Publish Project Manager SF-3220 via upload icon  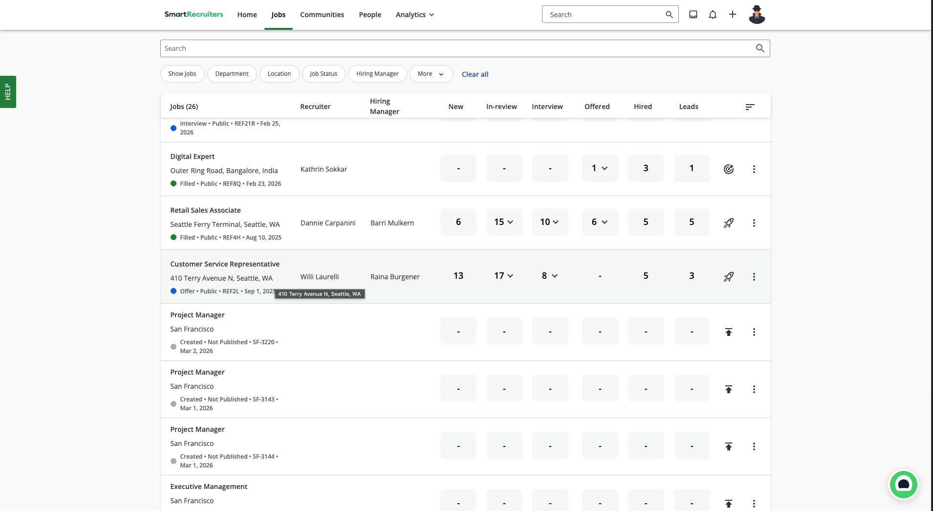[x=728, y=332]
